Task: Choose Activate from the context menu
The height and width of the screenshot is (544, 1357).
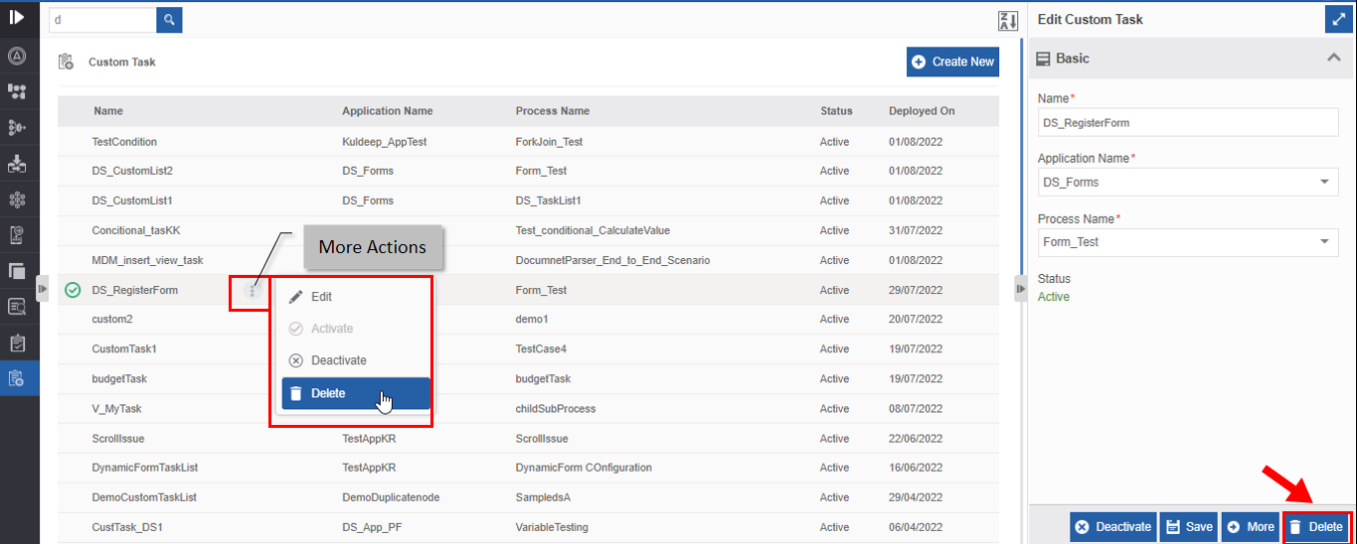Action: pos(354,329)
